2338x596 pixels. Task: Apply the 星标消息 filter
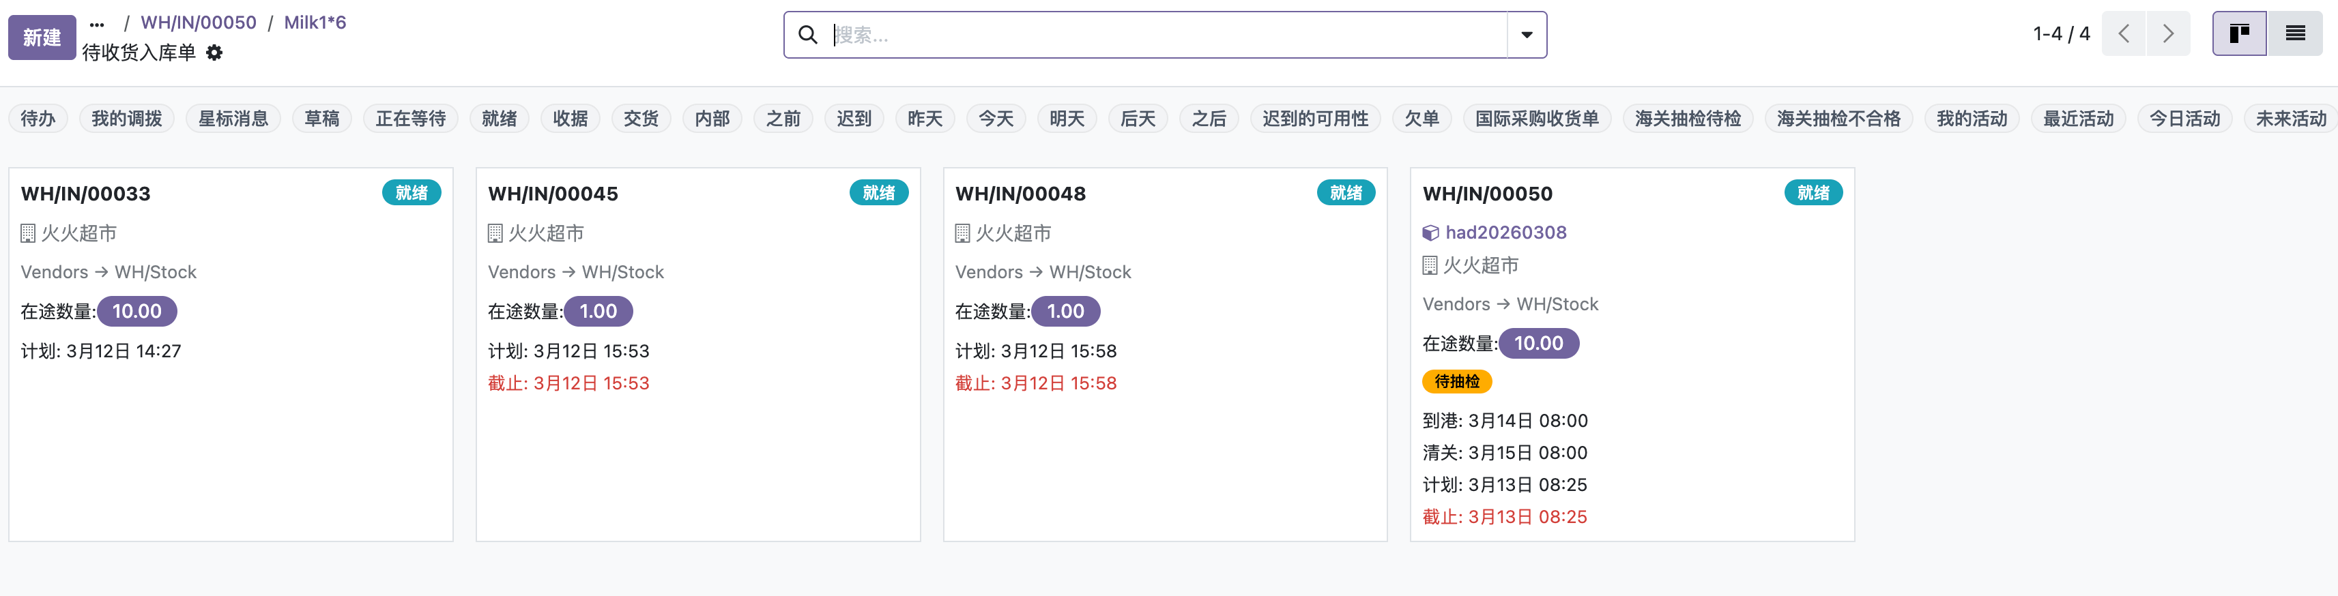(x=233, y=119)
